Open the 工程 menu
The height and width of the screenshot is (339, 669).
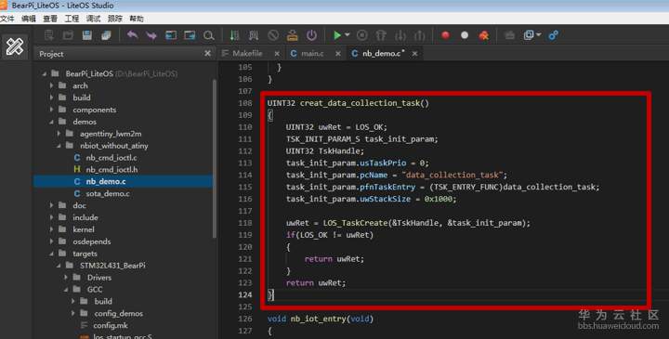[72, 19]
